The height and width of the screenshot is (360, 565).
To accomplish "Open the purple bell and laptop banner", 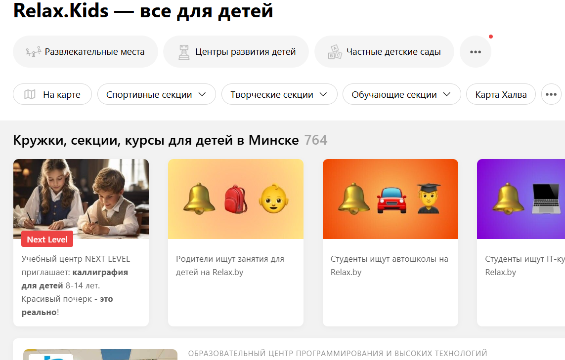I will click(521, 199).
